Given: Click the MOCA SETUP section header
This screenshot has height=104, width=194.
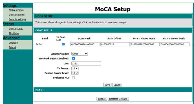Looking at the screenshot, I should tap(113, 16).
